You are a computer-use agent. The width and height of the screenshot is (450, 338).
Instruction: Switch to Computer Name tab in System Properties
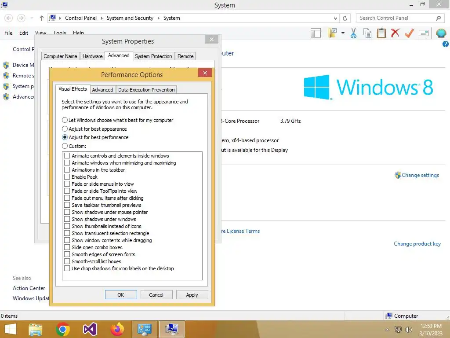coord(60,56)
